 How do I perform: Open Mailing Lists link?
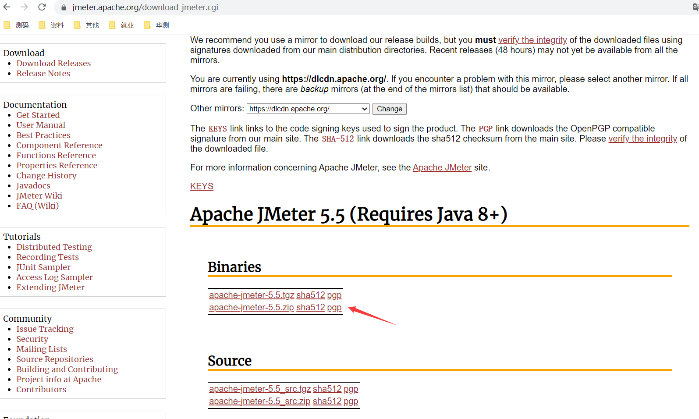(x=42, y=349)
